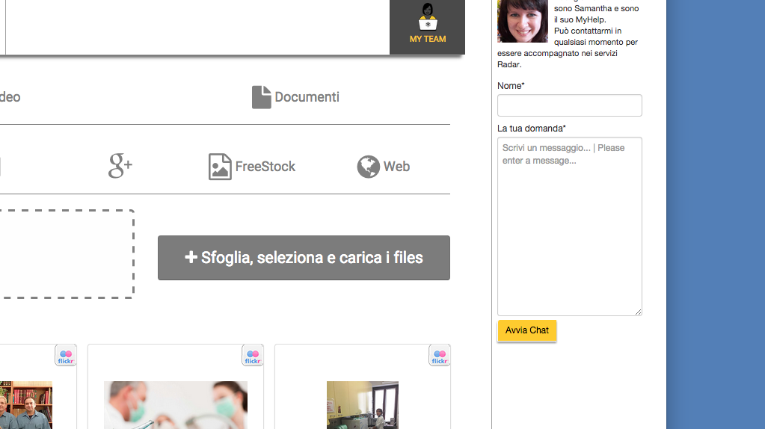Click the Flickr badge on the bookshelf image
Screen dimensions: 765x429
[66, 356]
